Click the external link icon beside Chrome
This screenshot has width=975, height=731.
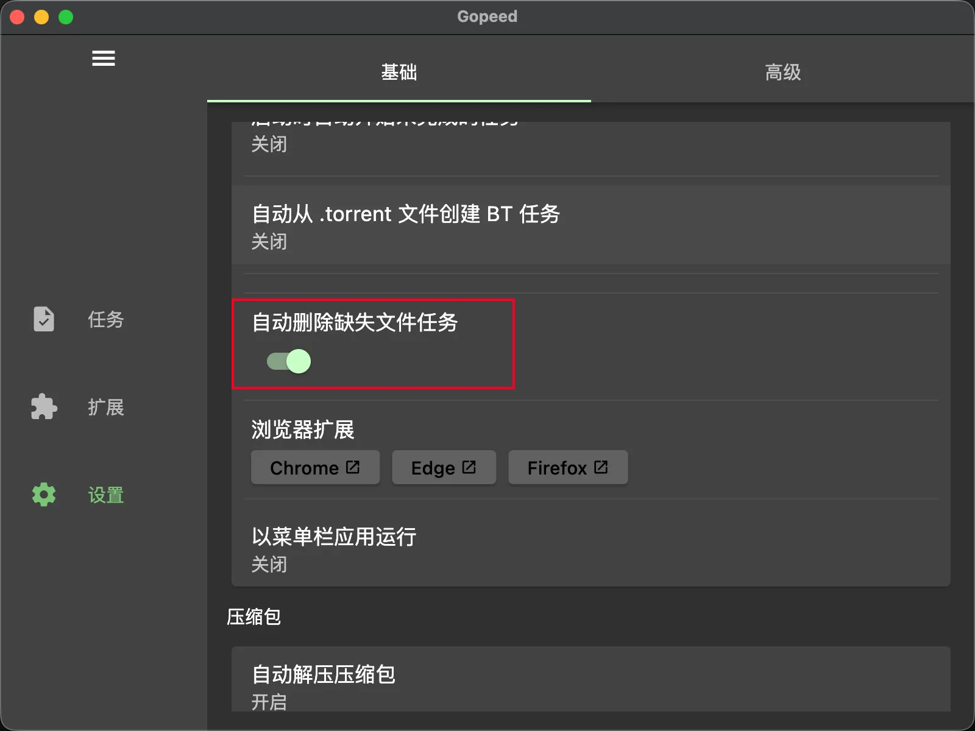pyautogui.click(x=353, y=467)
